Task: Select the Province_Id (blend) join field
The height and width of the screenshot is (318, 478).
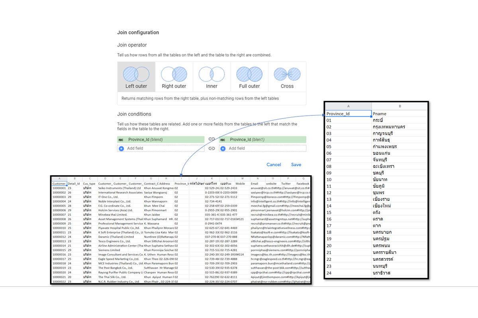Action: [161, 140]
